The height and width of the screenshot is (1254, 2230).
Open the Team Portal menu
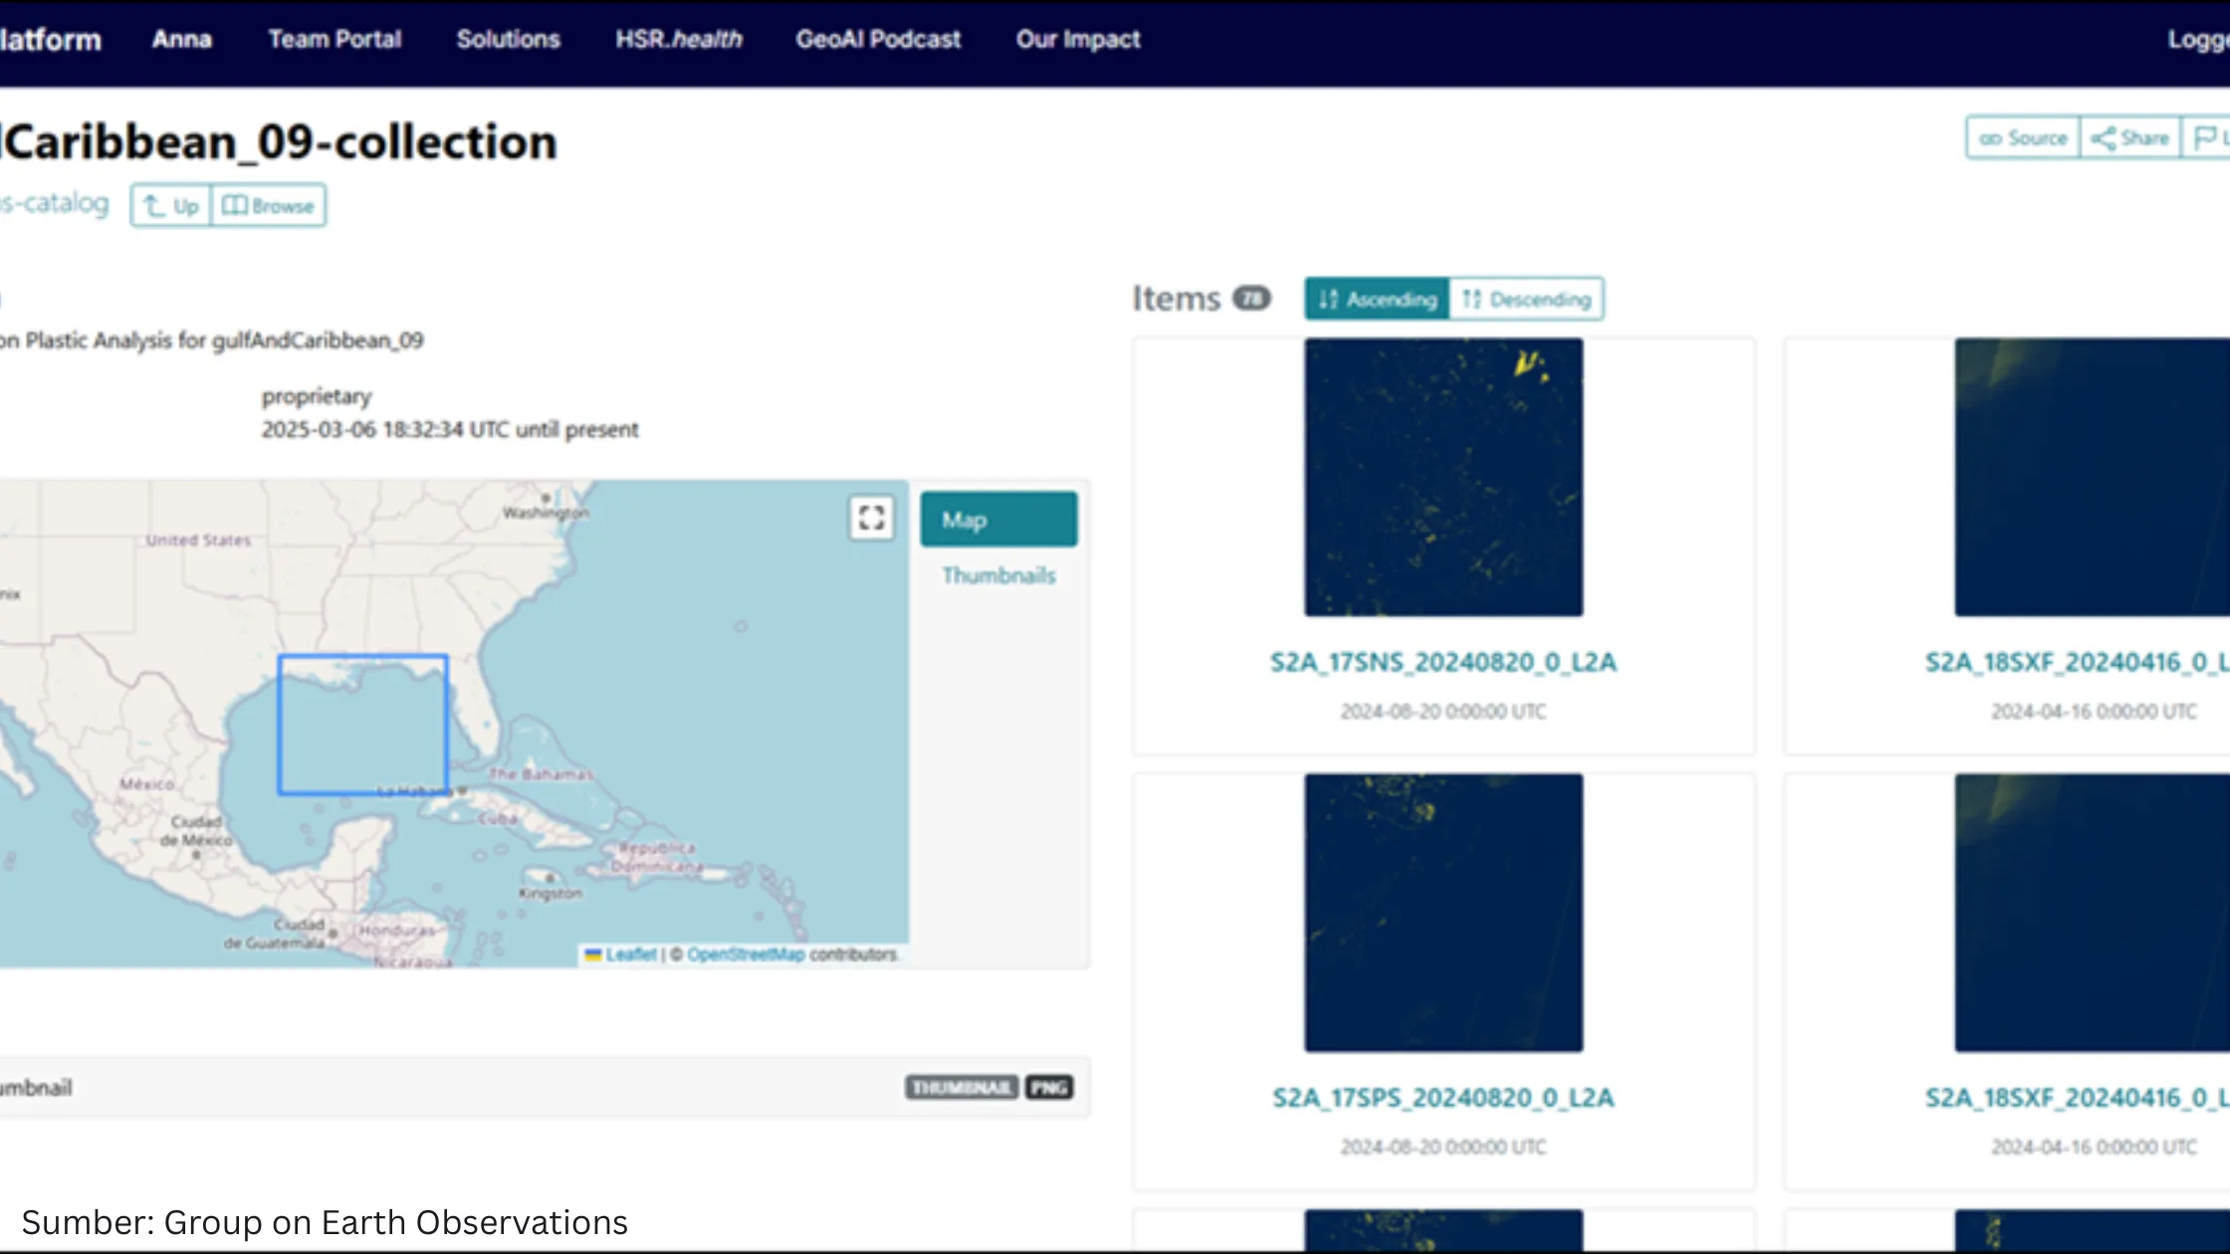coord(334,40)
